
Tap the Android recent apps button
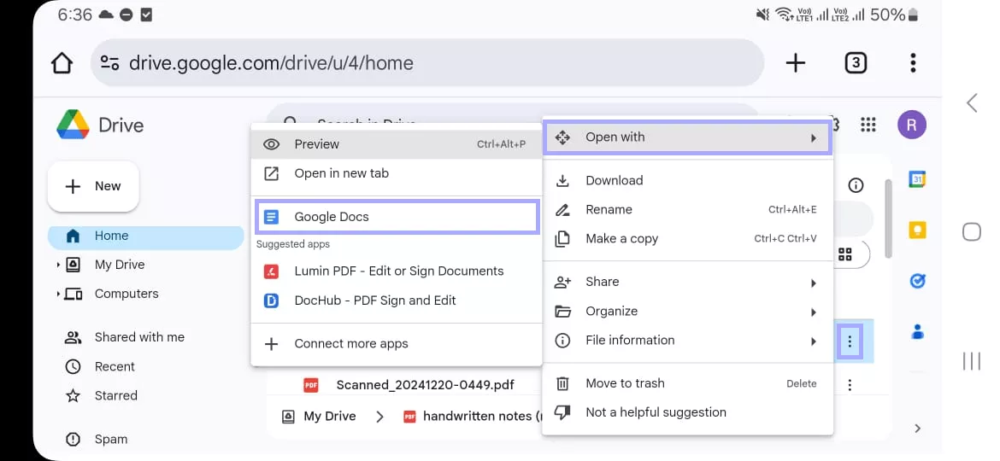click(971, 361)
